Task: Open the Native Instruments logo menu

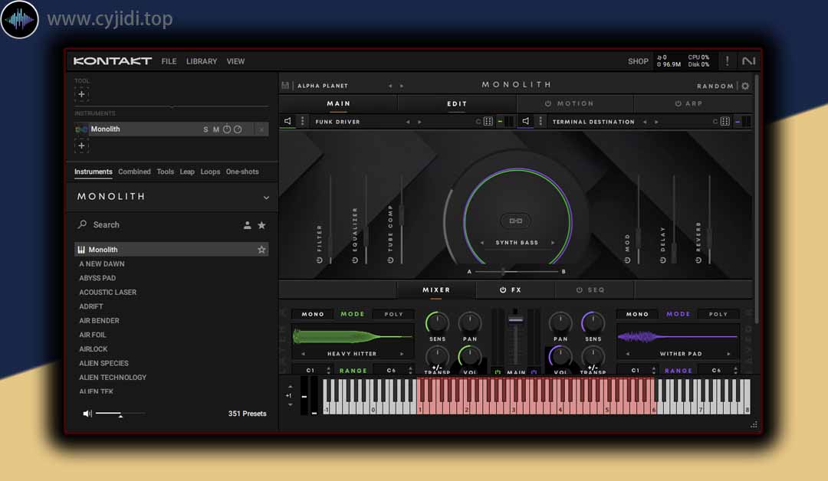Action: (x=749, y=61)
